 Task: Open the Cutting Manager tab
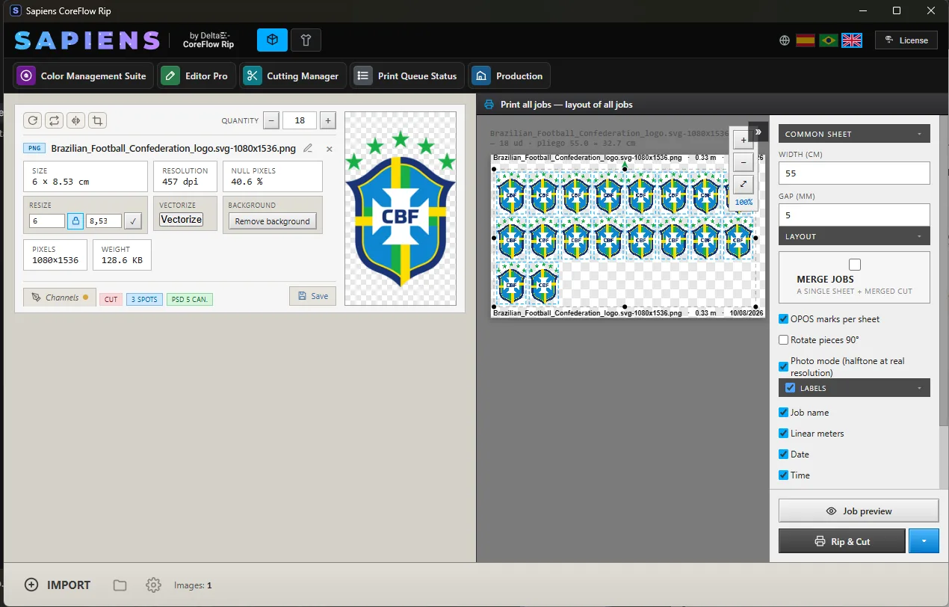point(293,76)
